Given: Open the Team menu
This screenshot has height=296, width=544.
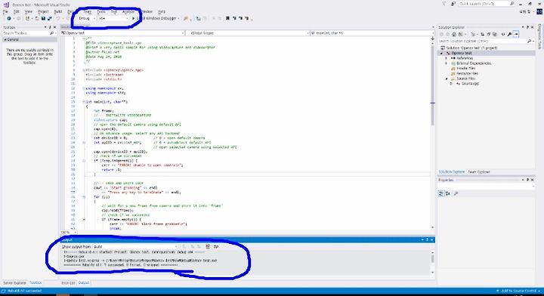Looking at the screenshot, I should [87, 11].
